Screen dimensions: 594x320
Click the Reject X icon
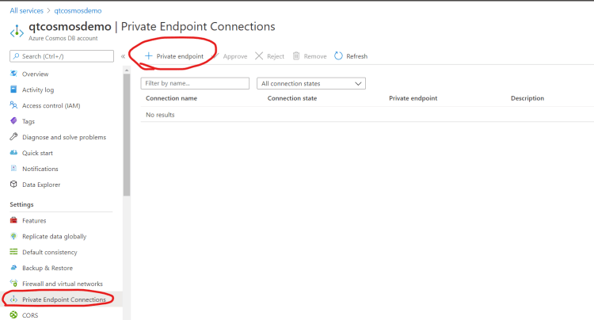click(x=259, y=56)
